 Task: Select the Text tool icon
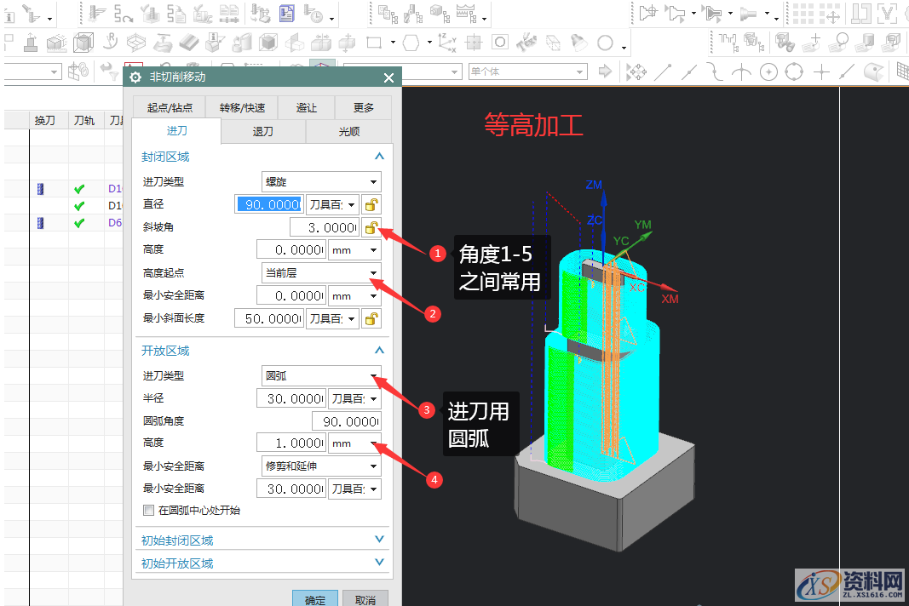[x=525, y=42]
